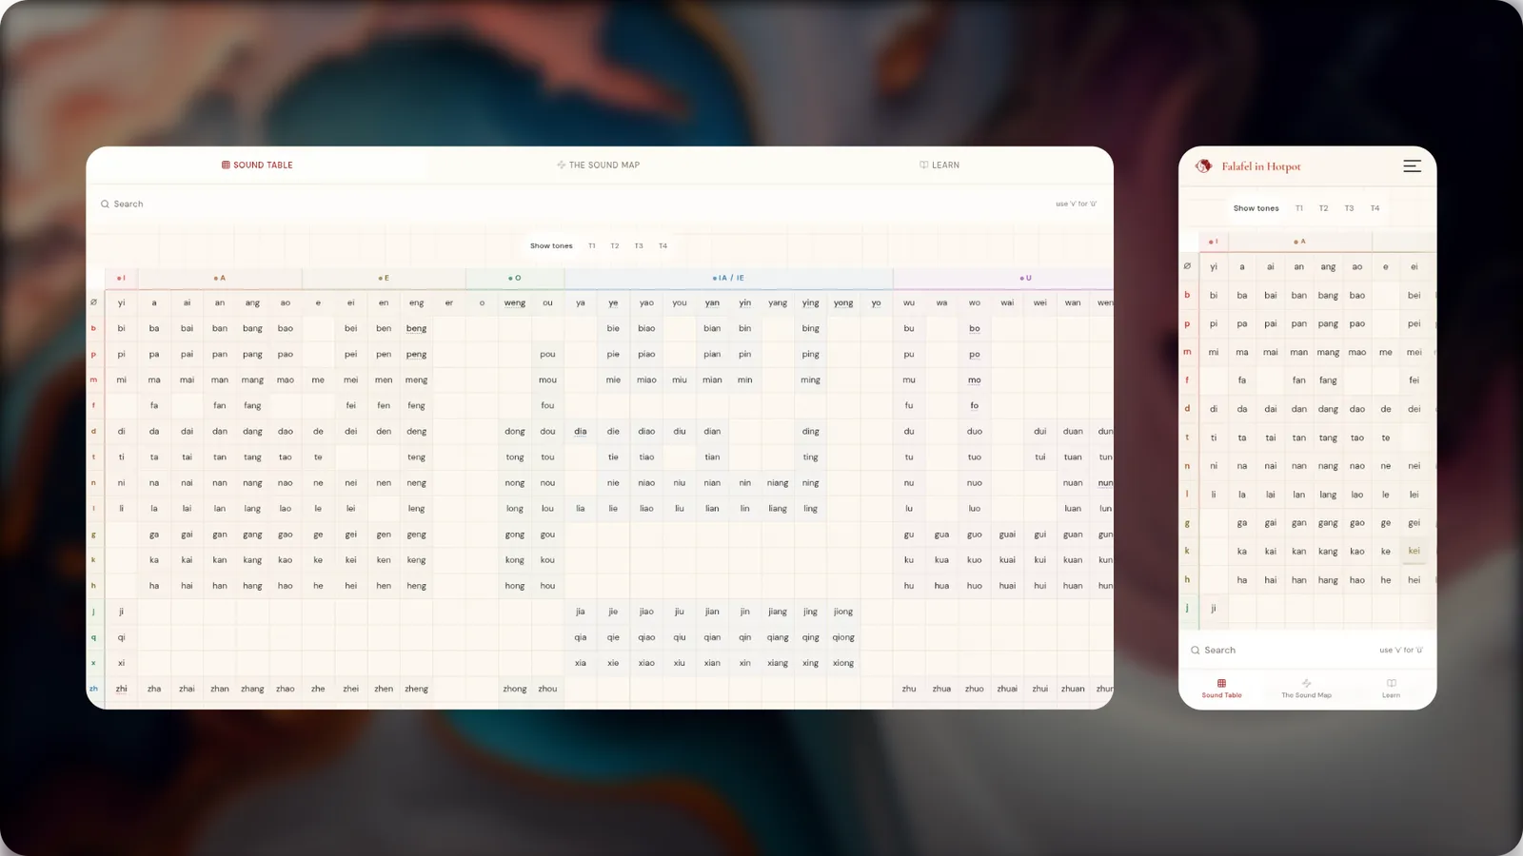Toggle T4 tone in the desktop table
Image resolution: width=1523 pixels, height=856 pixels.
pos(663,246)
